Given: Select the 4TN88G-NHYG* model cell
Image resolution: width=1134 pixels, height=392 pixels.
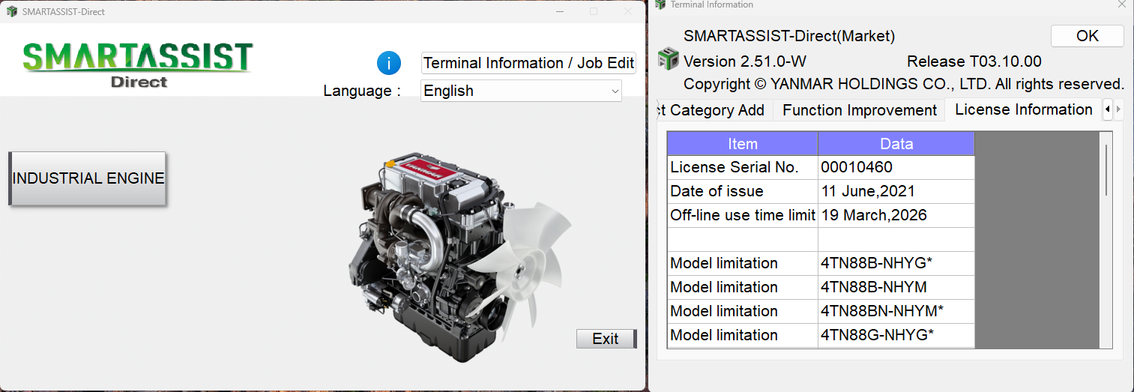Looking at the screenshot, I should click(896, 335).
